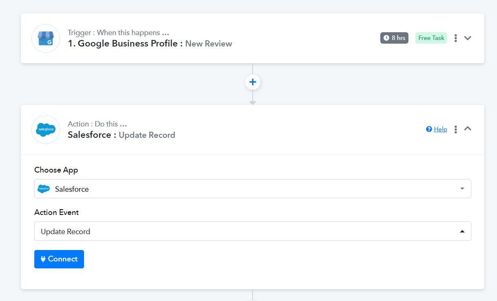
Task: Expand the Google Business Profile trigger step
Action: [468, 38]
